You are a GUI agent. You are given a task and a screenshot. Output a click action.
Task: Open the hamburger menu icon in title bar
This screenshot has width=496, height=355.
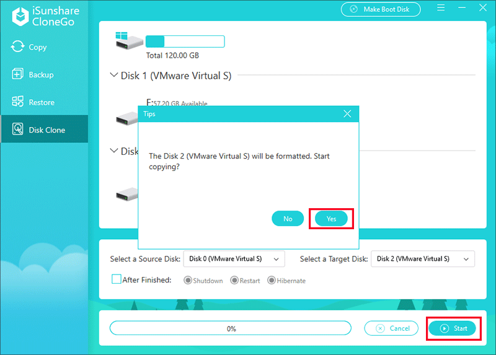click(x=441, y=9)
